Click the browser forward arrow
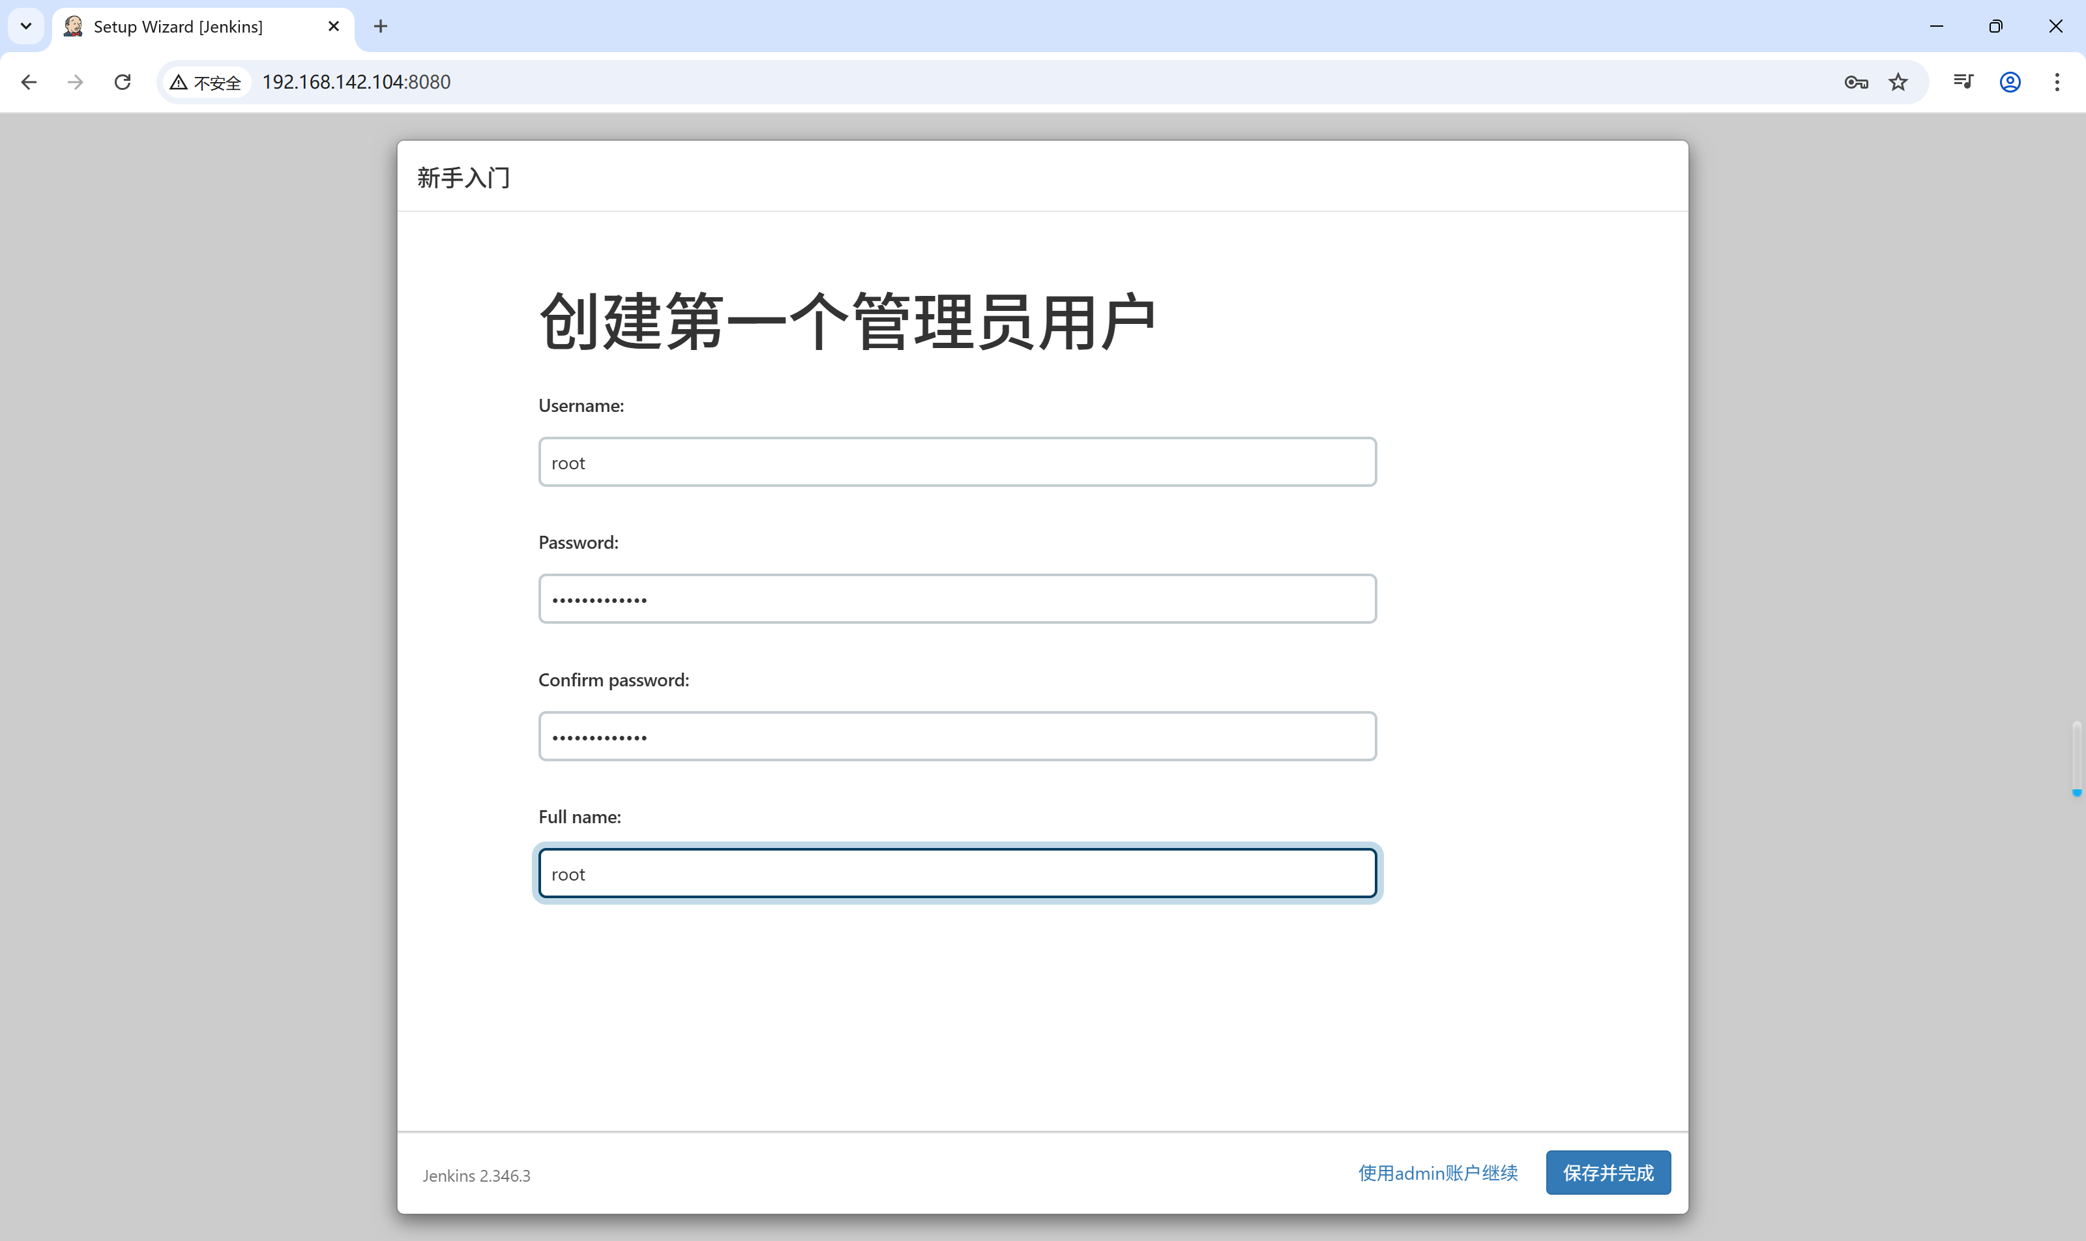This screenshot has height=1241, width=2086. (x=75, y=82)
